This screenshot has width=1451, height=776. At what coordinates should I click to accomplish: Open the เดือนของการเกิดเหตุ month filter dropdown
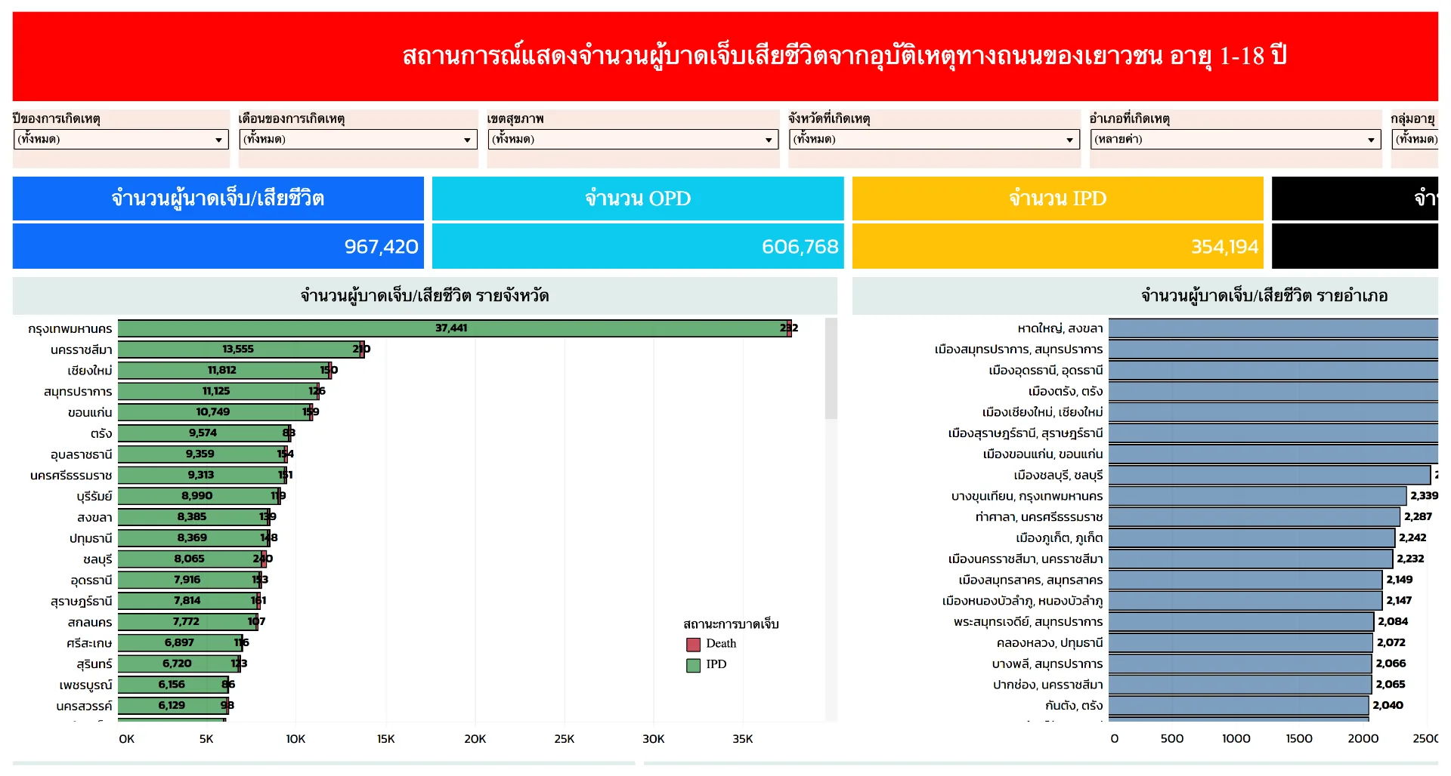(x=358, y=139)
